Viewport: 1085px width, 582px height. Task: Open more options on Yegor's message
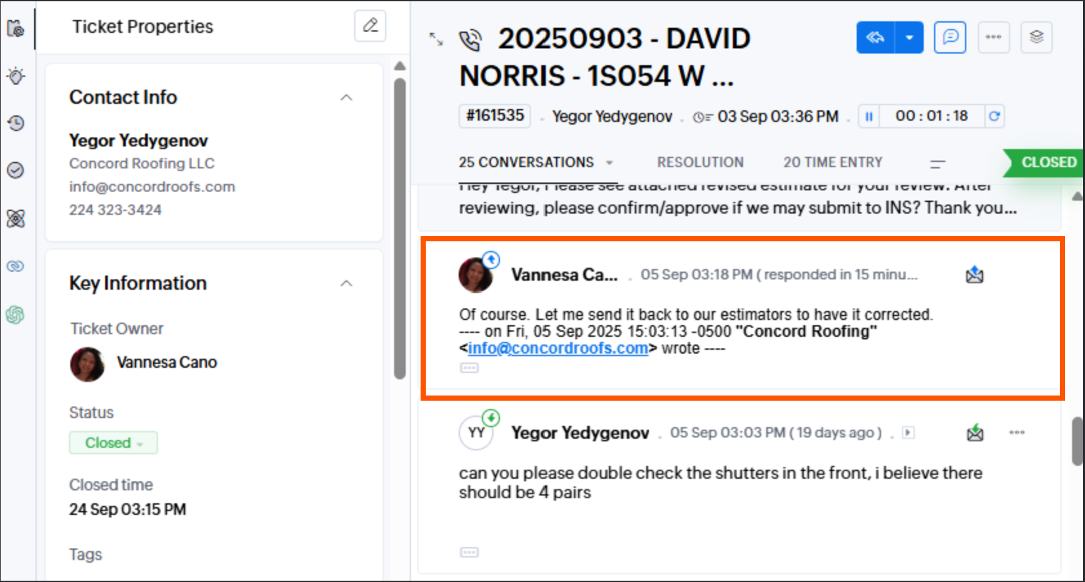(1017, 432)
